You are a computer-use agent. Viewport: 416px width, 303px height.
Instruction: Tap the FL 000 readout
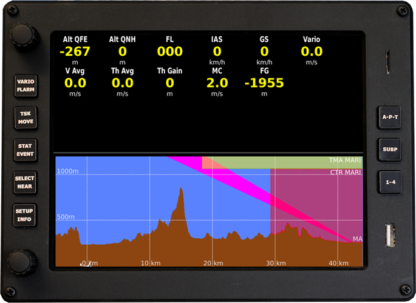pyautogui.click(x=170, y=50)
